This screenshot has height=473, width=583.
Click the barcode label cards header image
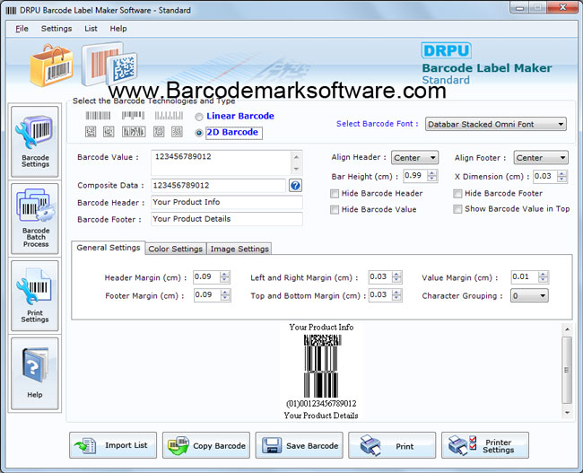(x=109, y=63)
